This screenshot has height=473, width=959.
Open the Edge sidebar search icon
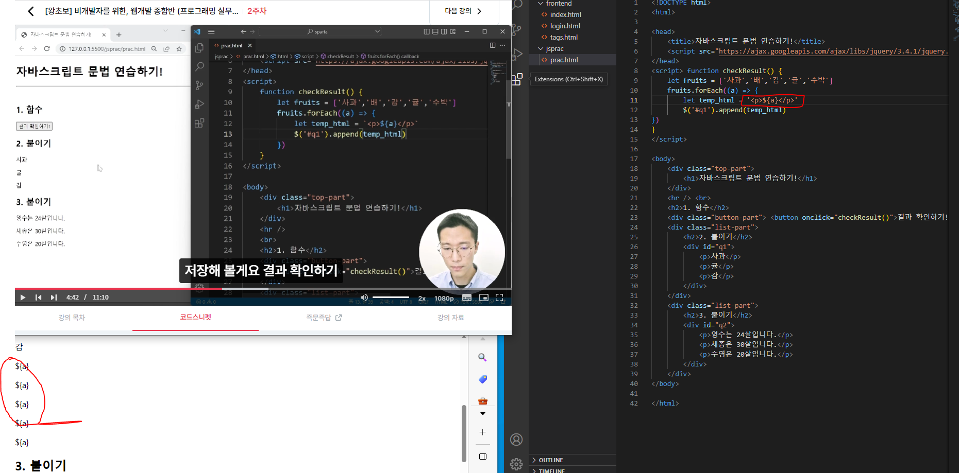482,357
